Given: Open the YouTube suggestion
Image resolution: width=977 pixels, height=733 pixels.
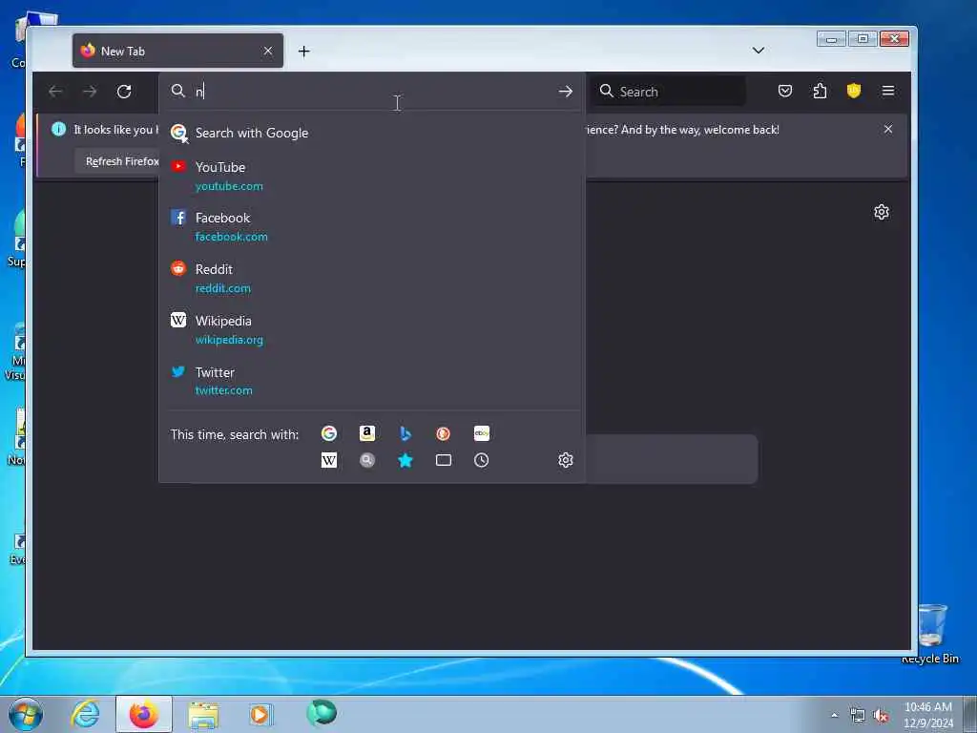Looking at the screenshot, I should point(372,176).
